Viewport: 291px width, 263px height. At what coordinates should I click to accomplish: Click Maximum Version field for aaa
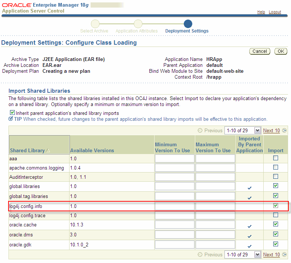point(215,159)
